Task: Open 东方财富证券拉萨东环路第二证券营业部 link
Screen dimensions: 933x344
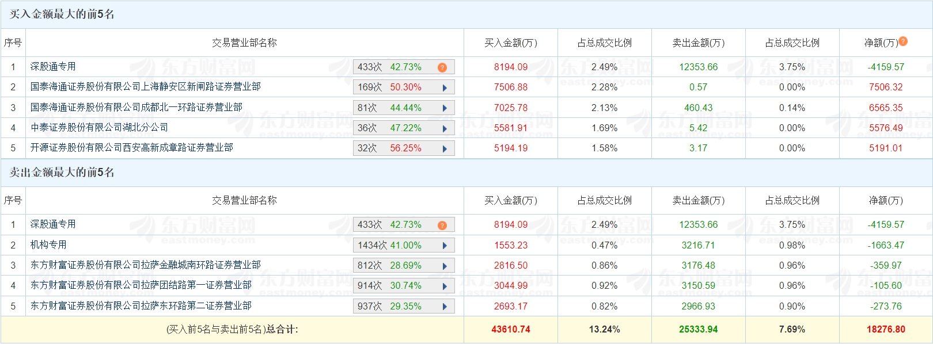Action: [141, 305]
